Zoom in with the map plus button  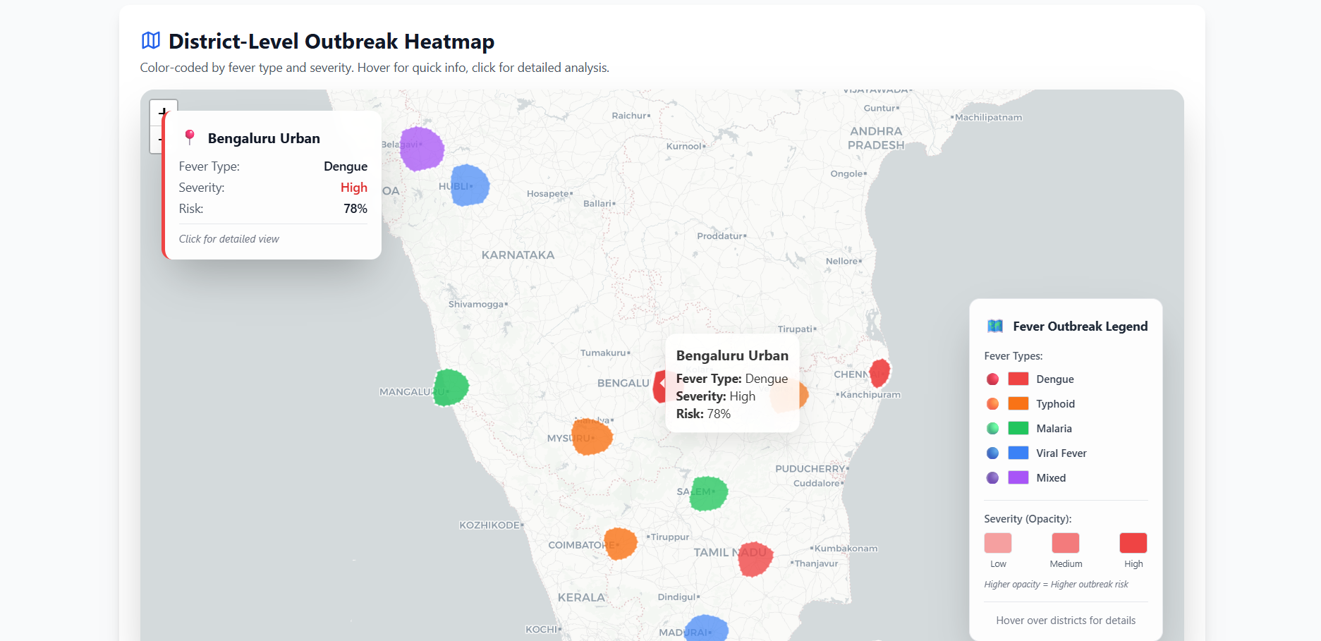[x=164, y=111]
